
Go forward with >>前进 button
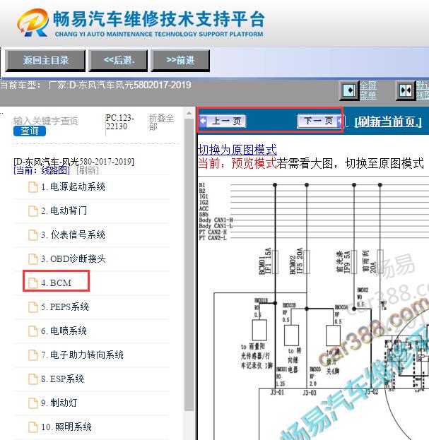tap(180, 60)
